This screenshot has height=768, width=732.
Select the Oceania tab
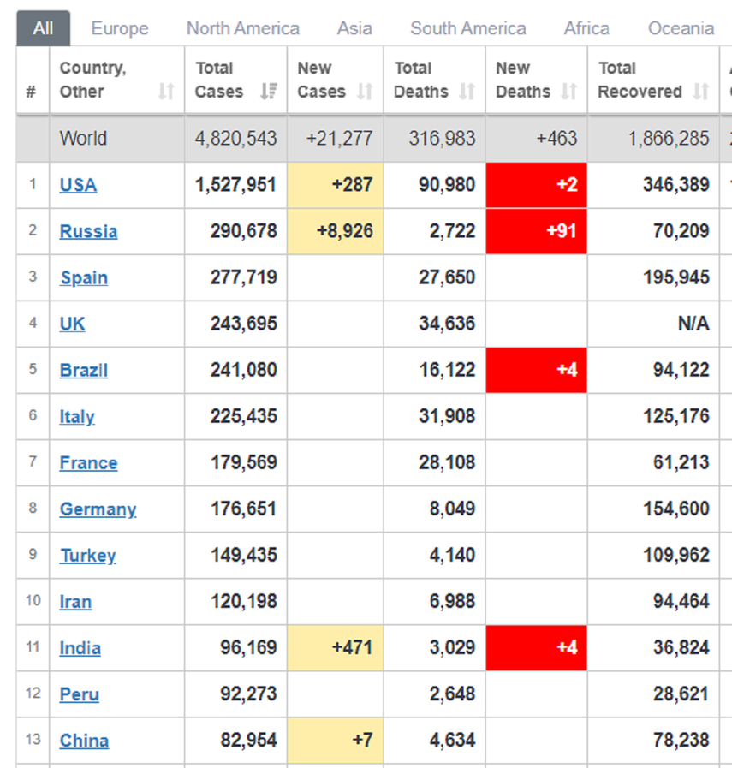681,28
